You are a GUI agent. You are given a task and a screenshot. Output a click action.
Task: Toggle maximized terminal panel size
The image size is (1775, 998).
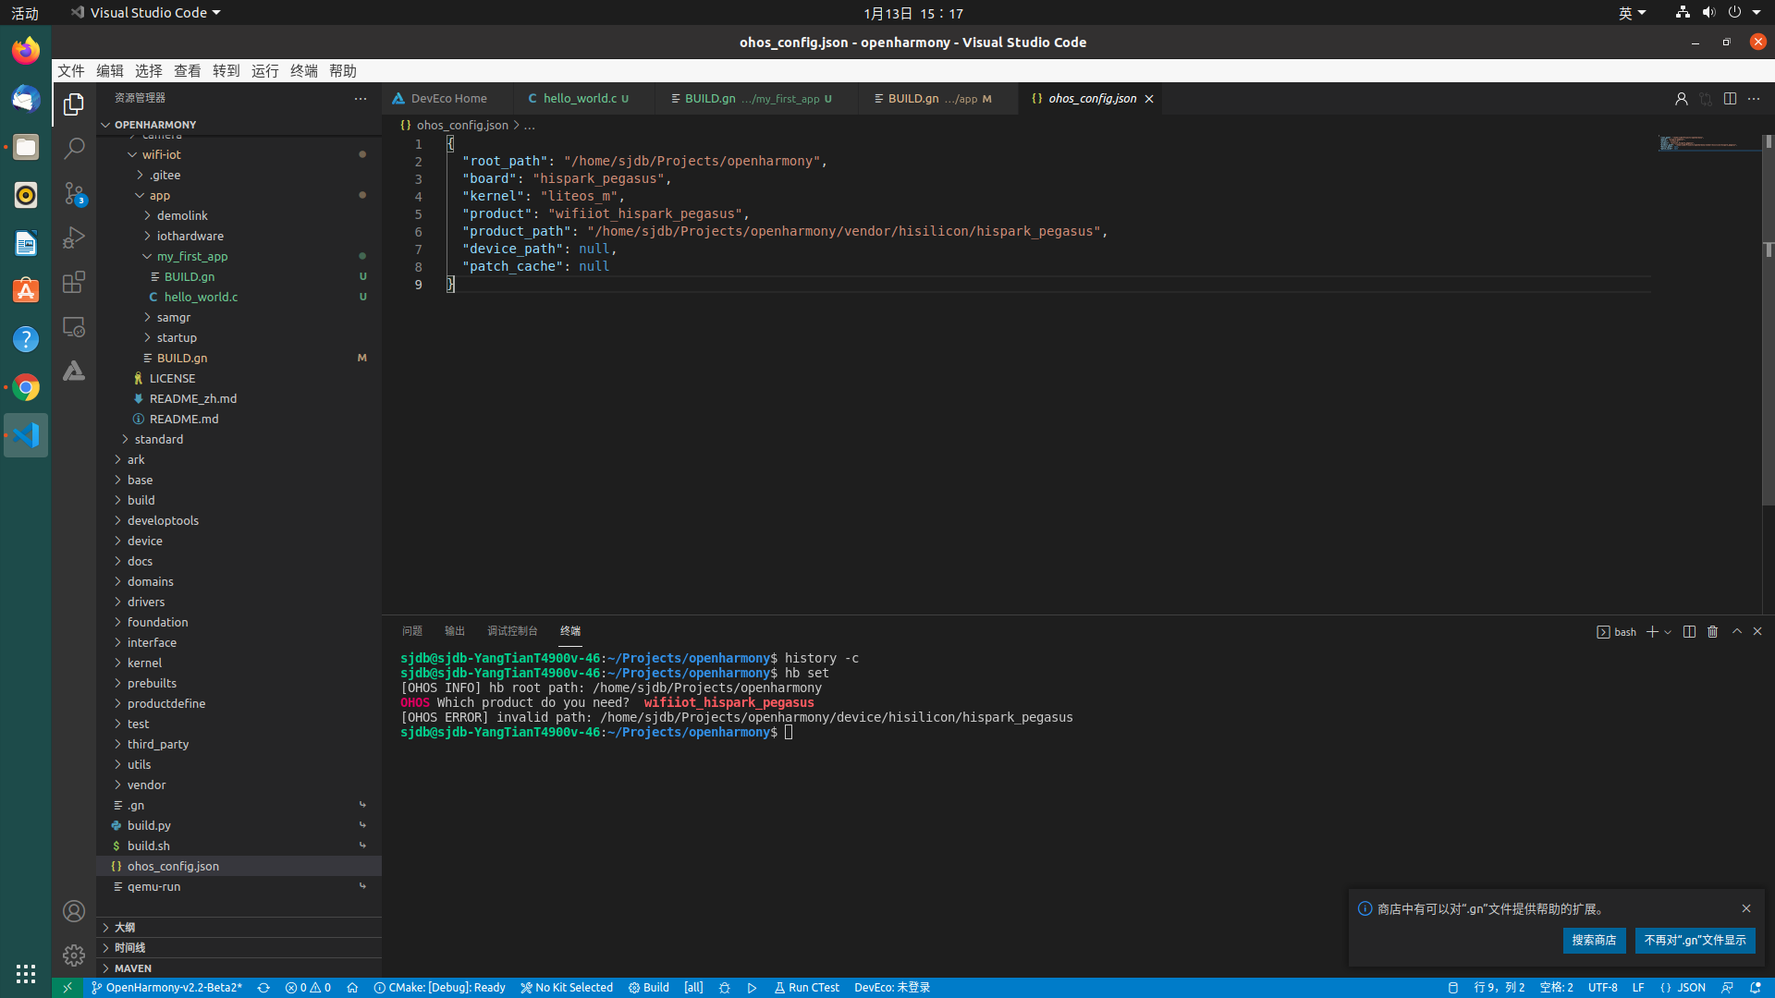click(1736, 631)
